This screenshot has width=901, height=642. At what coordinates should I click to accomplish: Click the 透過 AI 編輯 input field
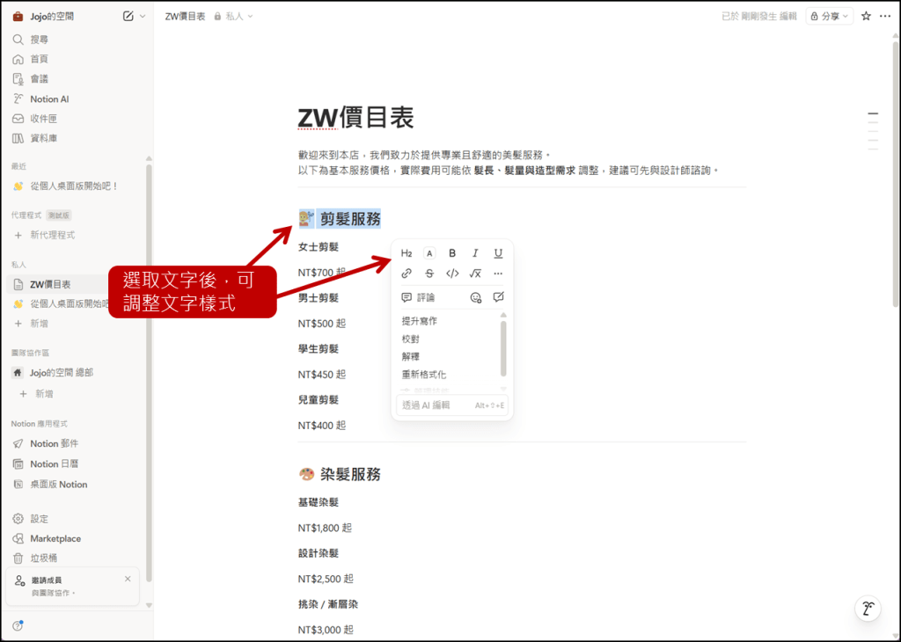(x=436, y=405)
